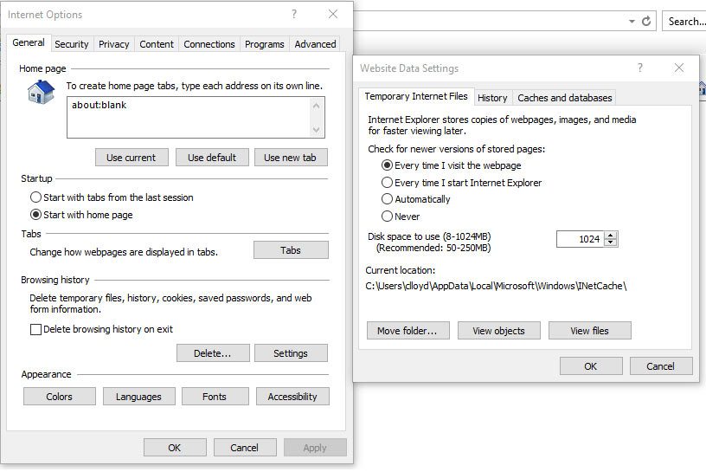Click OK in Internet Options
706x472 pixels.
coord(175,448)
